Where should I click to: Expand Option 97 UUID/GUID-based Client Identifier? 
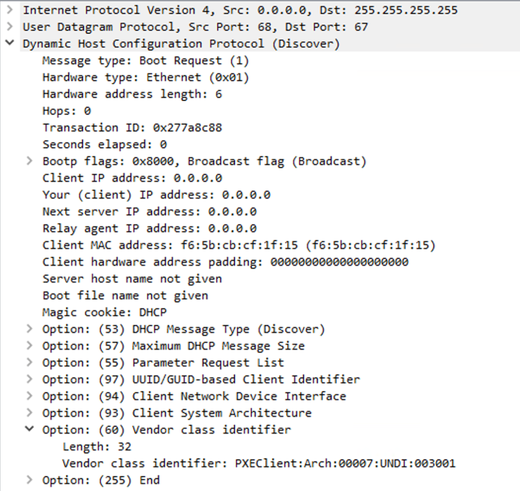[30, 380]
